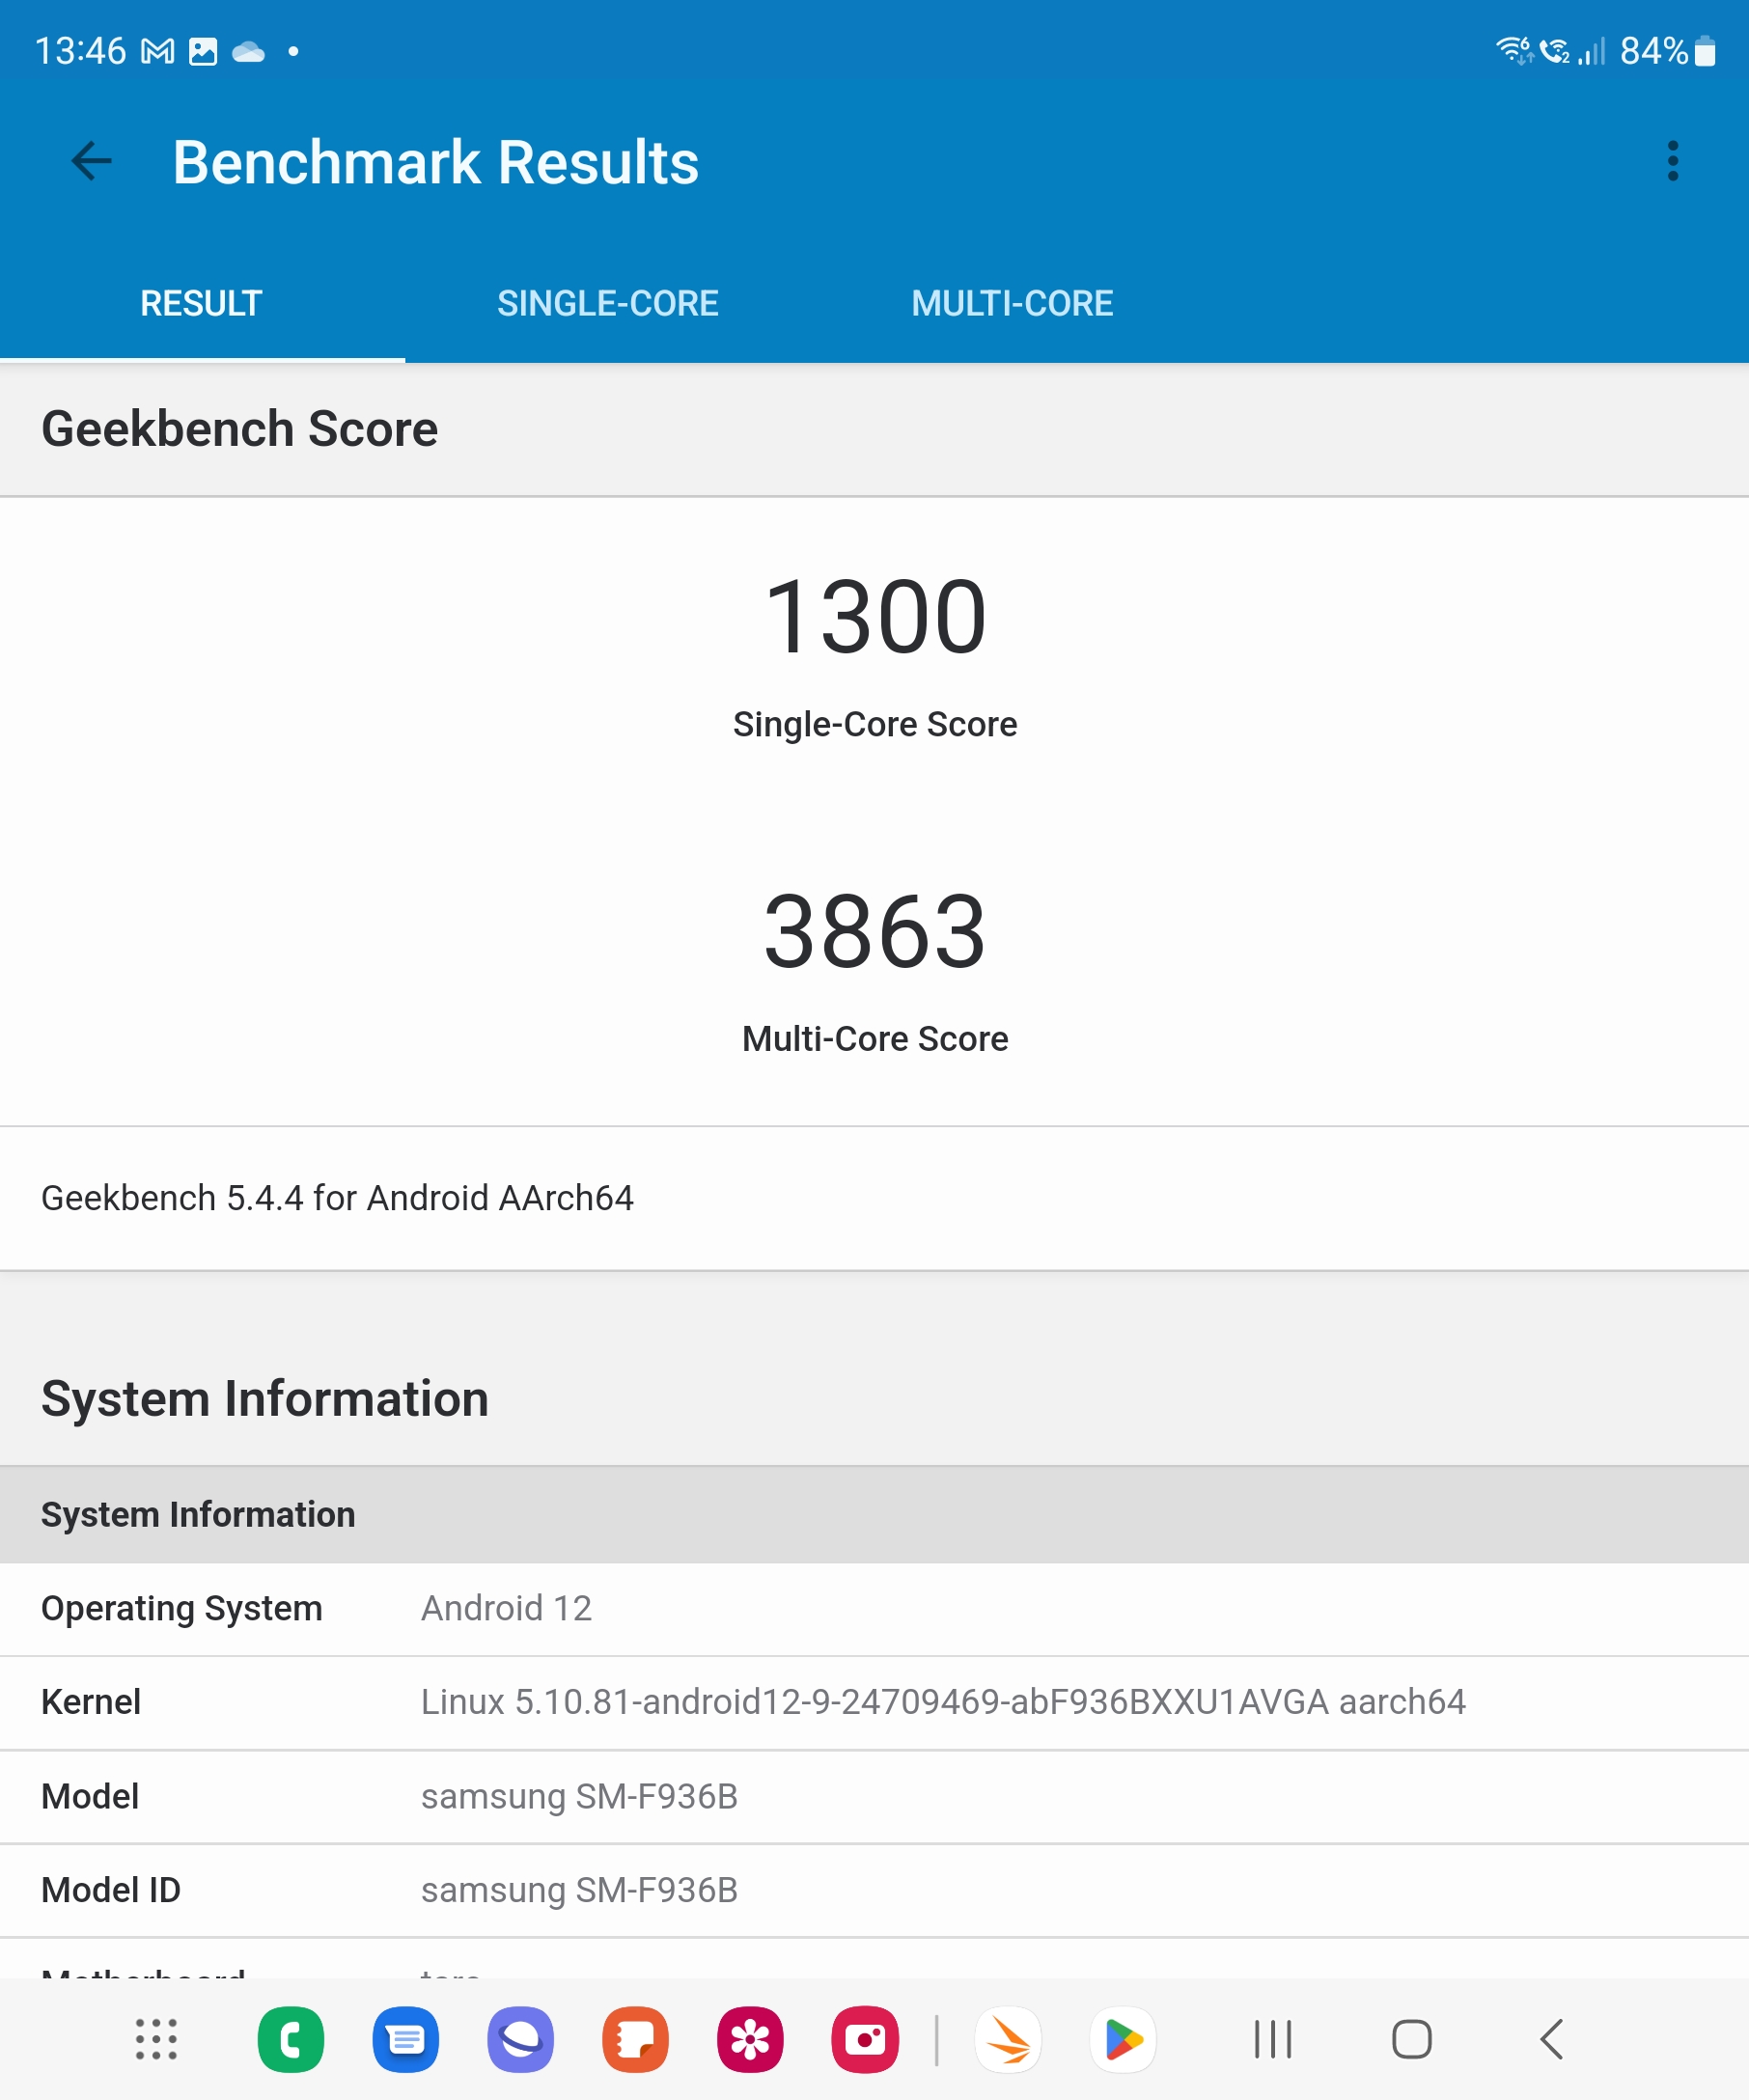Open the orange swift bird app
The image size is (1749, 2100).
1008,2039
